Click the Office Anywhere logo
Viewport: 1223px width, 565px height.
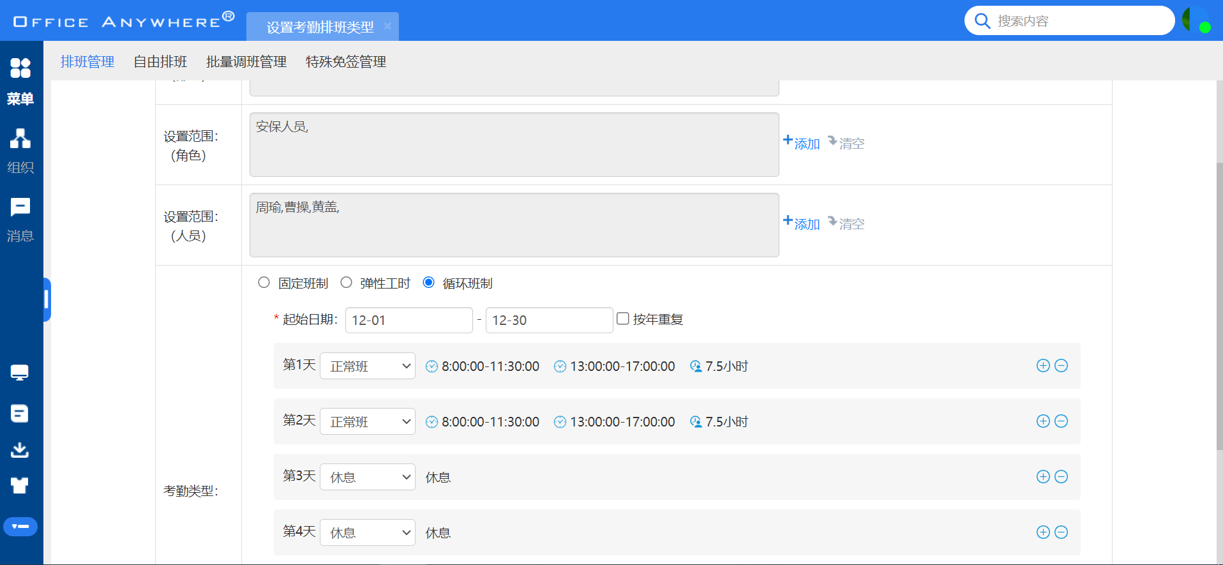pos(124,20)
